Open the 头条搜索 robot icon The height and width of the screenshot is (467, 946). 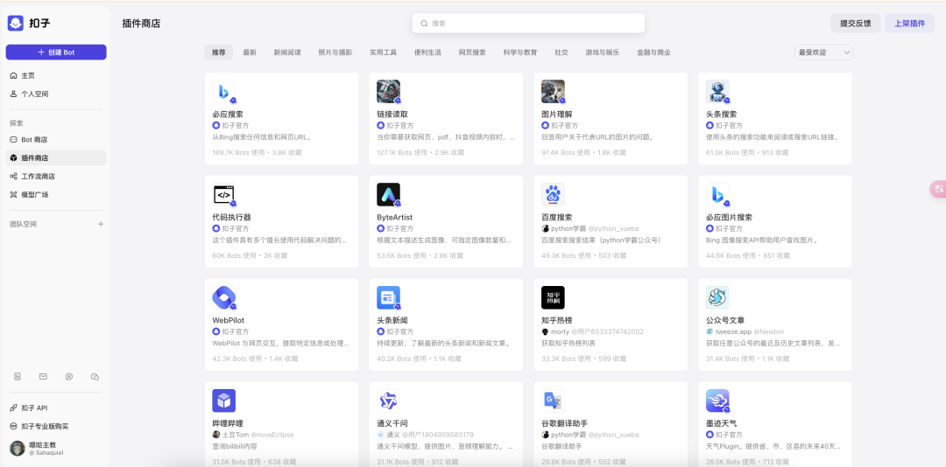(718, 92)
